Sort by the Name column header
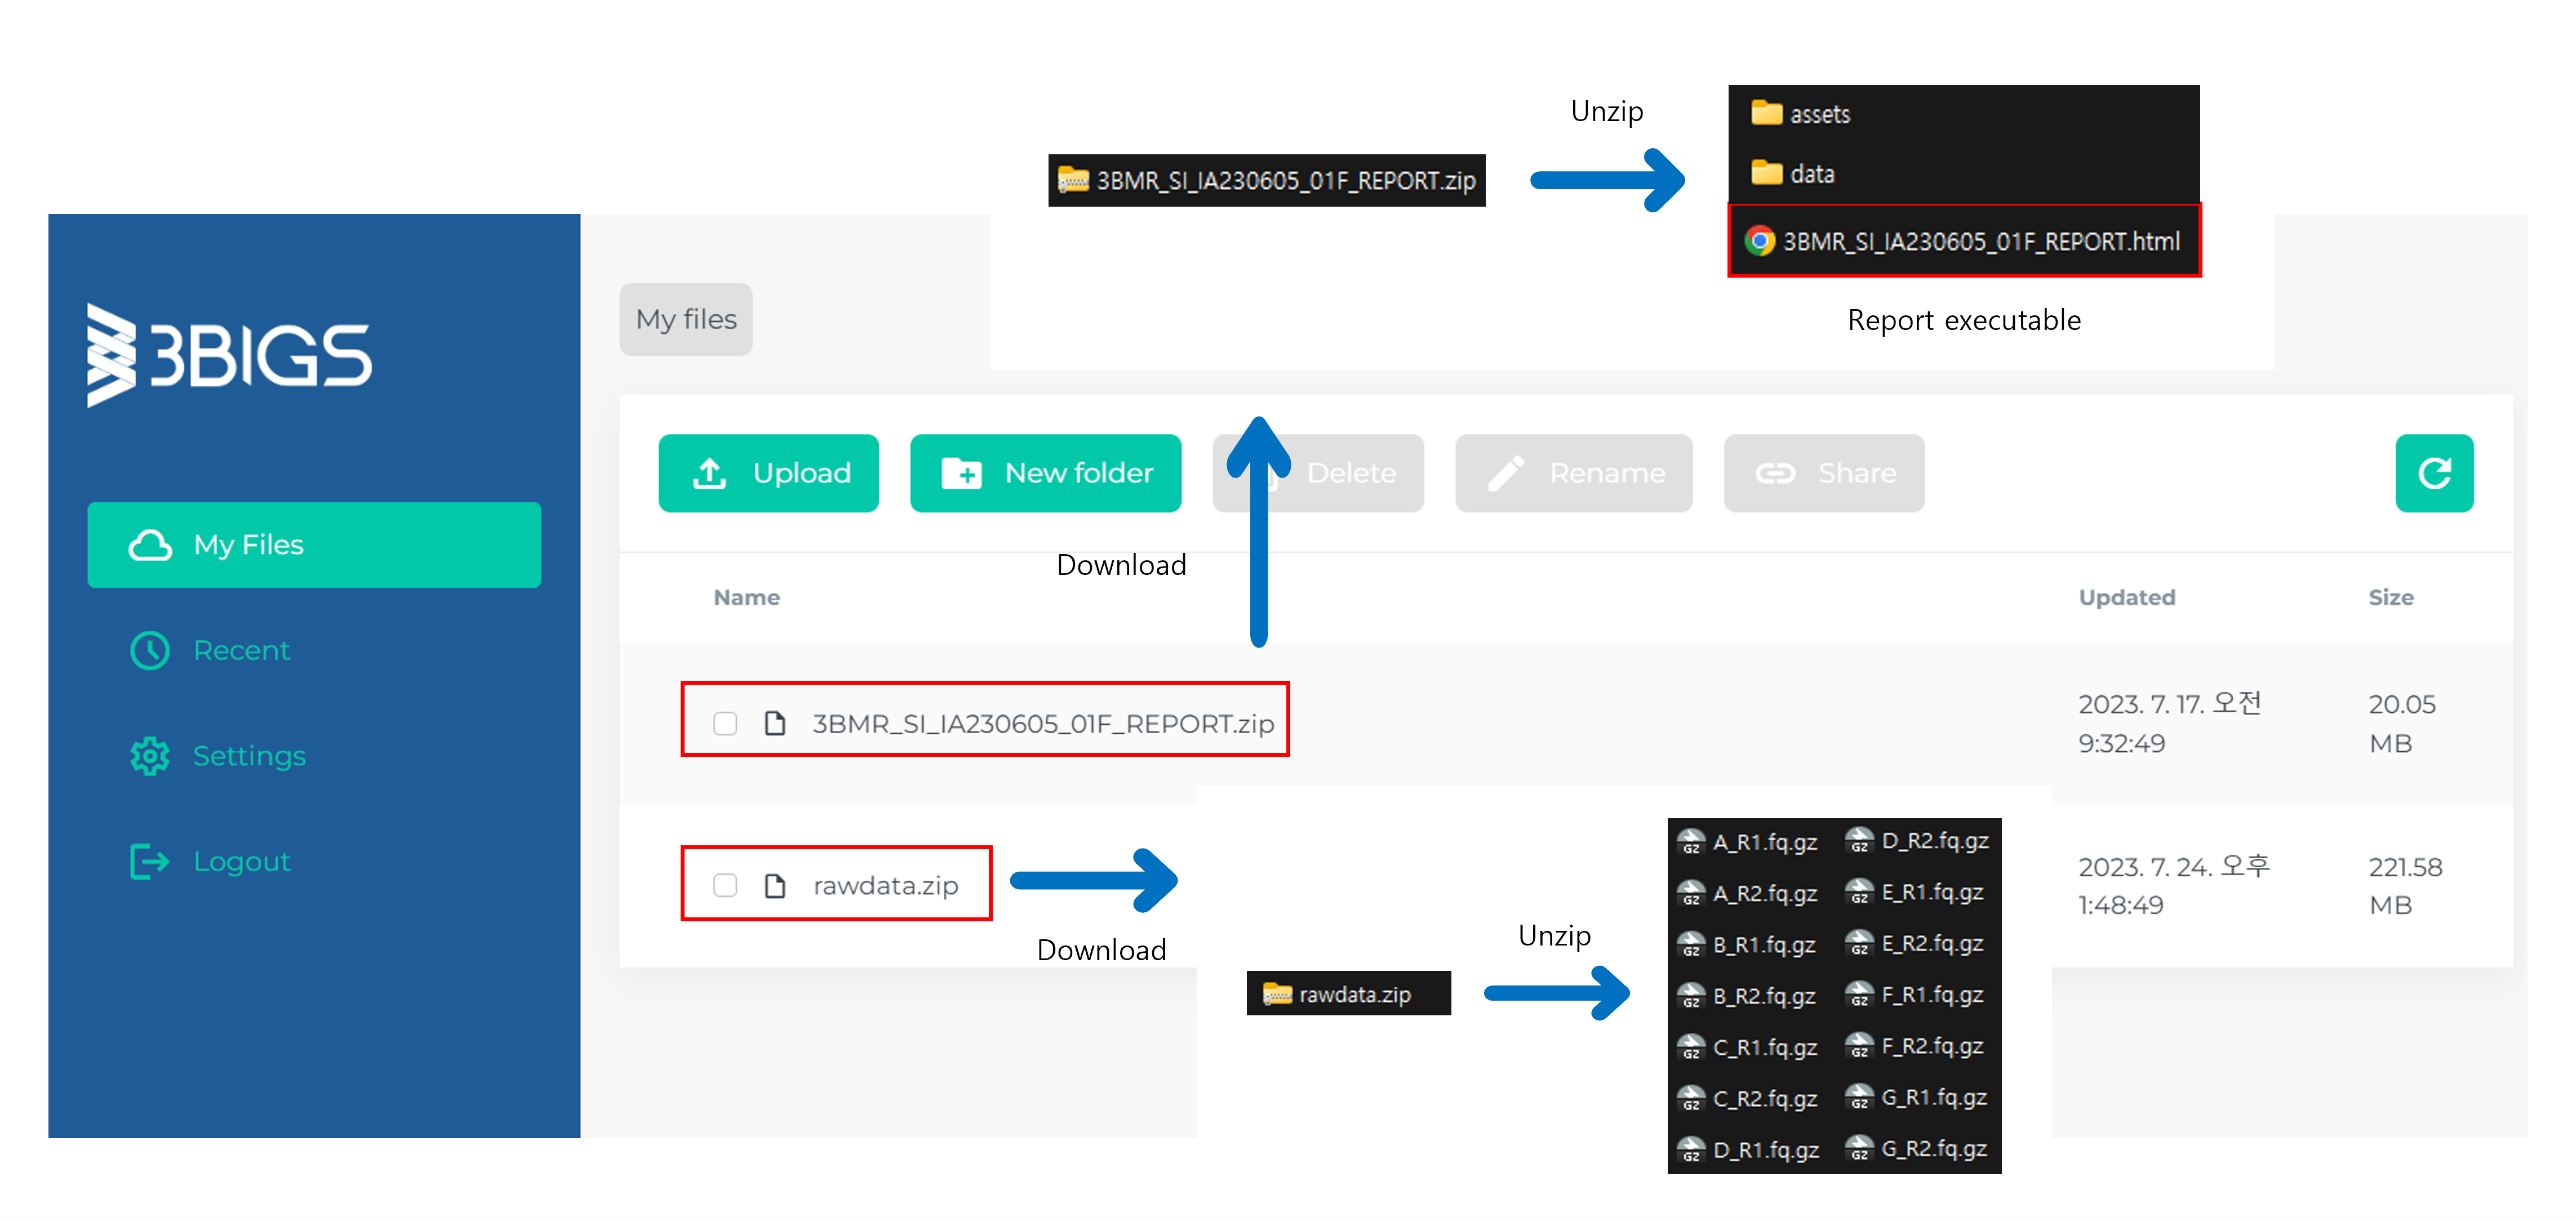The image size is (2576, 1222). (x=746, y=597)
